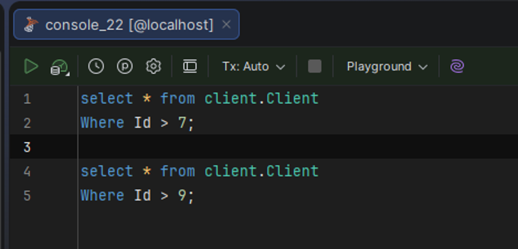Click the asterisk on line 1

pos(147,99)
